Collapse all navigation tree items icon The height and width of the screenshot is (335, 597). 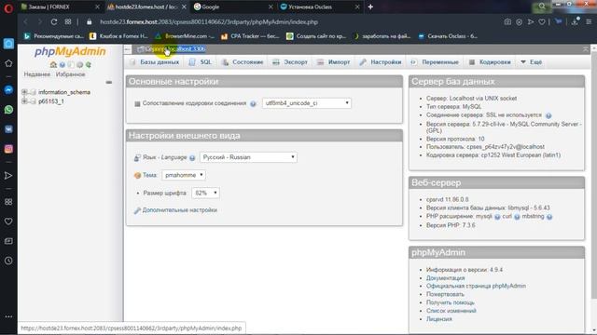click(109, 82)
